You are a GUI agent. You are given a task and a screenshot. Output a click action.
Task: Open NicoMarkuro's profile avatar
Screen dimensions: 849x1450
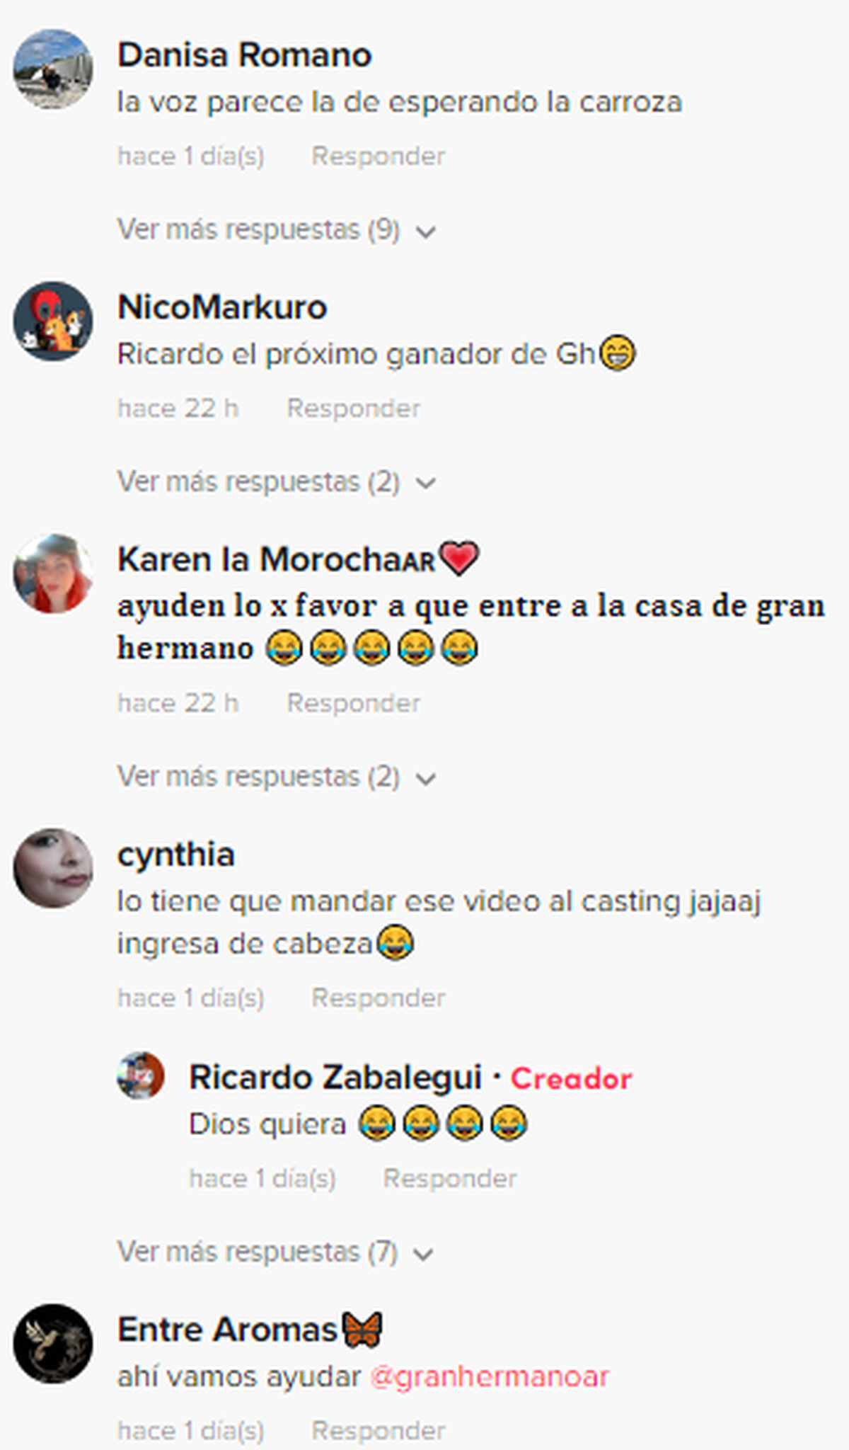[x=53, y=321]
